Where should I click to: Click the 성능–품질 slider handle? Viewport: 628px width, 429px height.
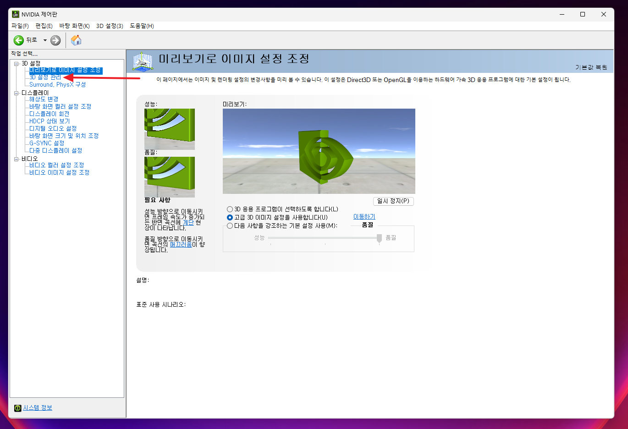379,238
